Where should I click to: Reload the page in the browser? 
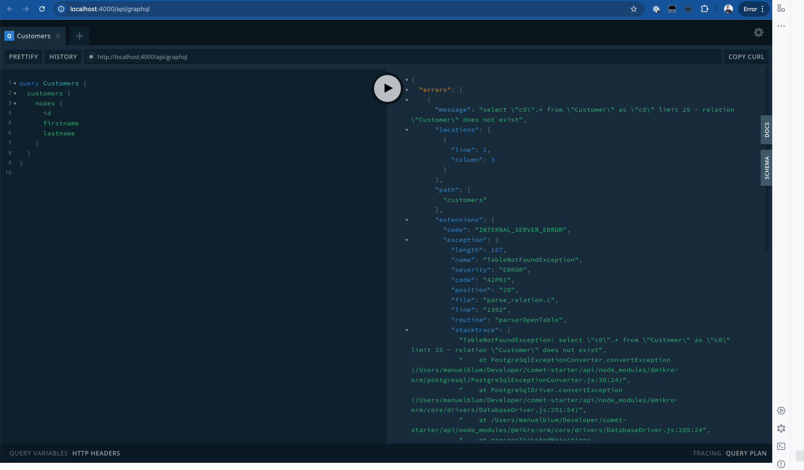tap(42, 9)
